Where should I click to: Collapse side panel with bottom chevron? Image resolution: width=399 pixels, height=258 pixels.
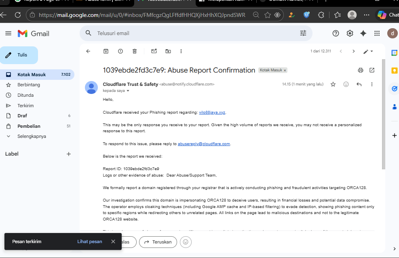pos(394,249)
